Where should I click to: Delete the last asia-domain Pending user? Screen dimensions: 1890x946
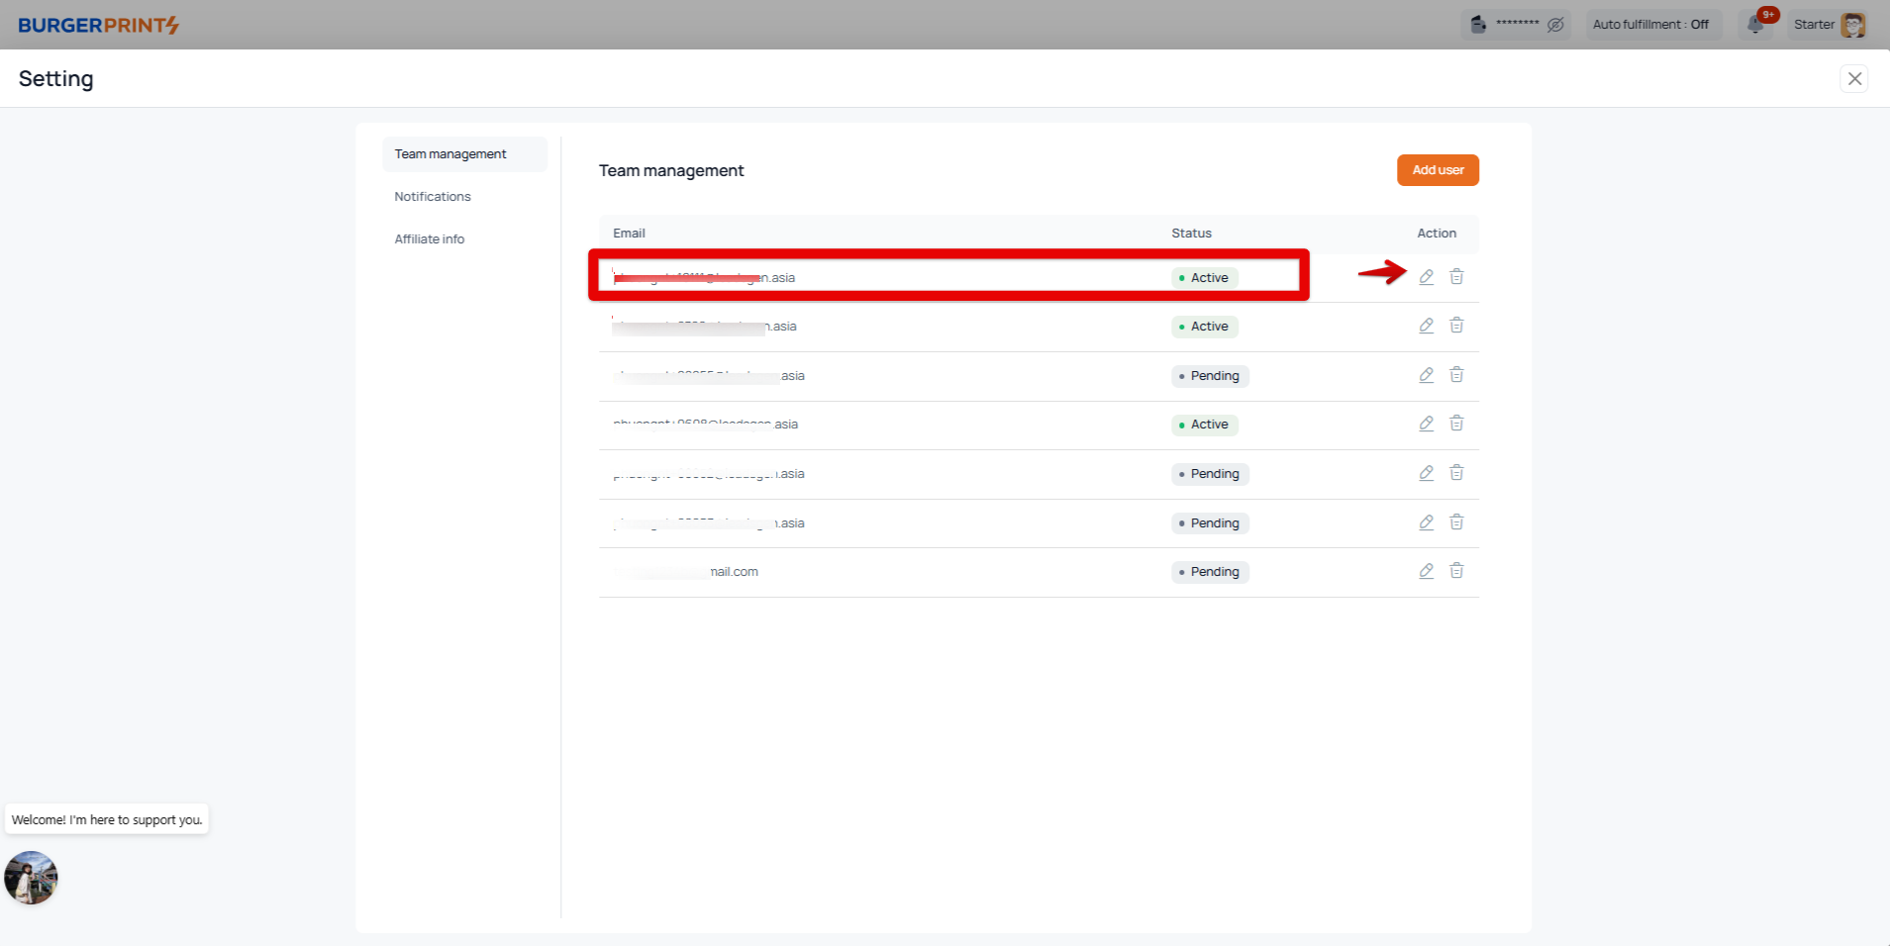pos(1456,522)
